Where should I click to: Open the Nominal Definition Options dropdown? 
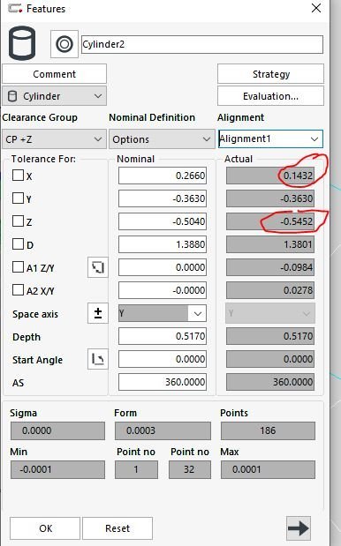coord(162,139)
